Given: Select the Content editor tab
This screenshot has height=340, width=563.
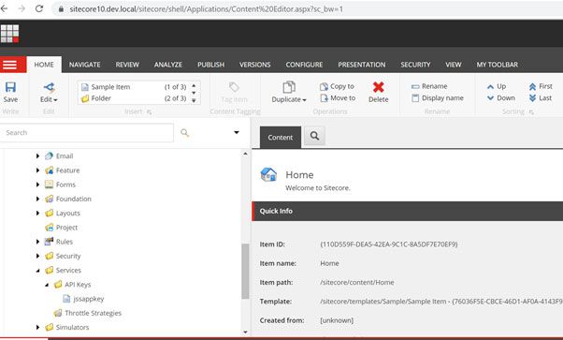Looking at the screenshot, I should (x=280, y=138).
